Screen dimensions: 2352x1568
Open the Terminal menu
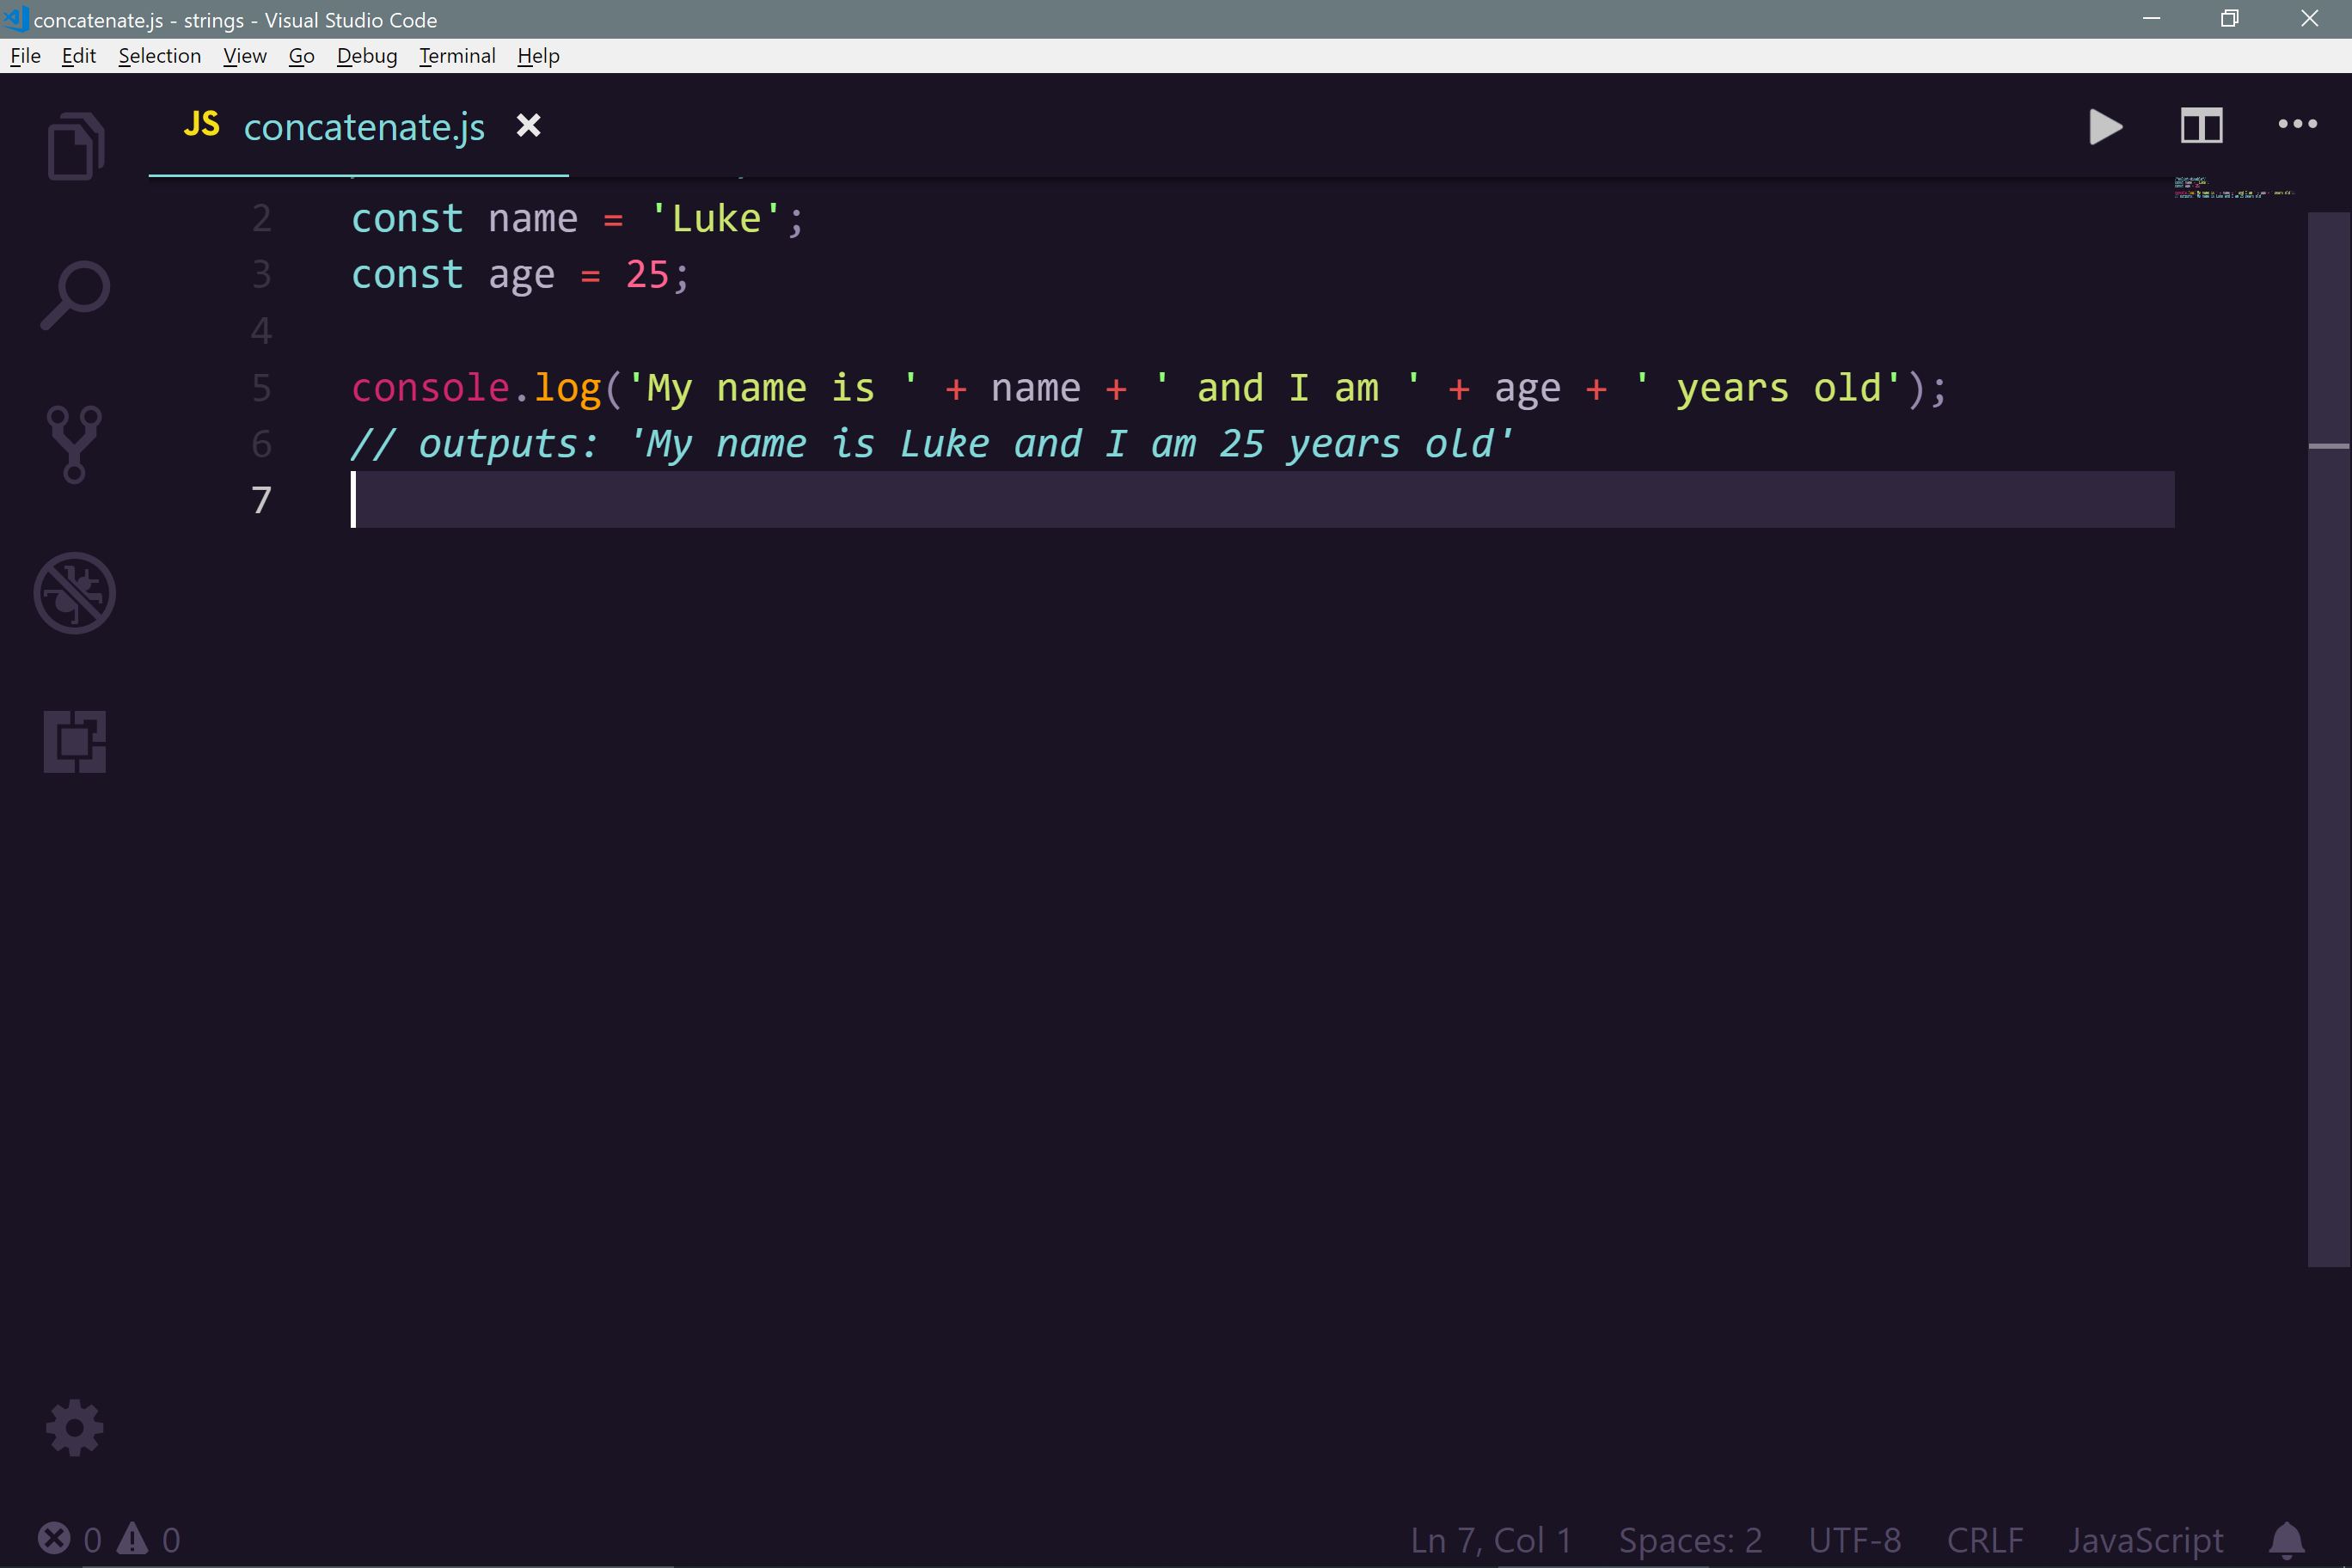click(457, 56)
